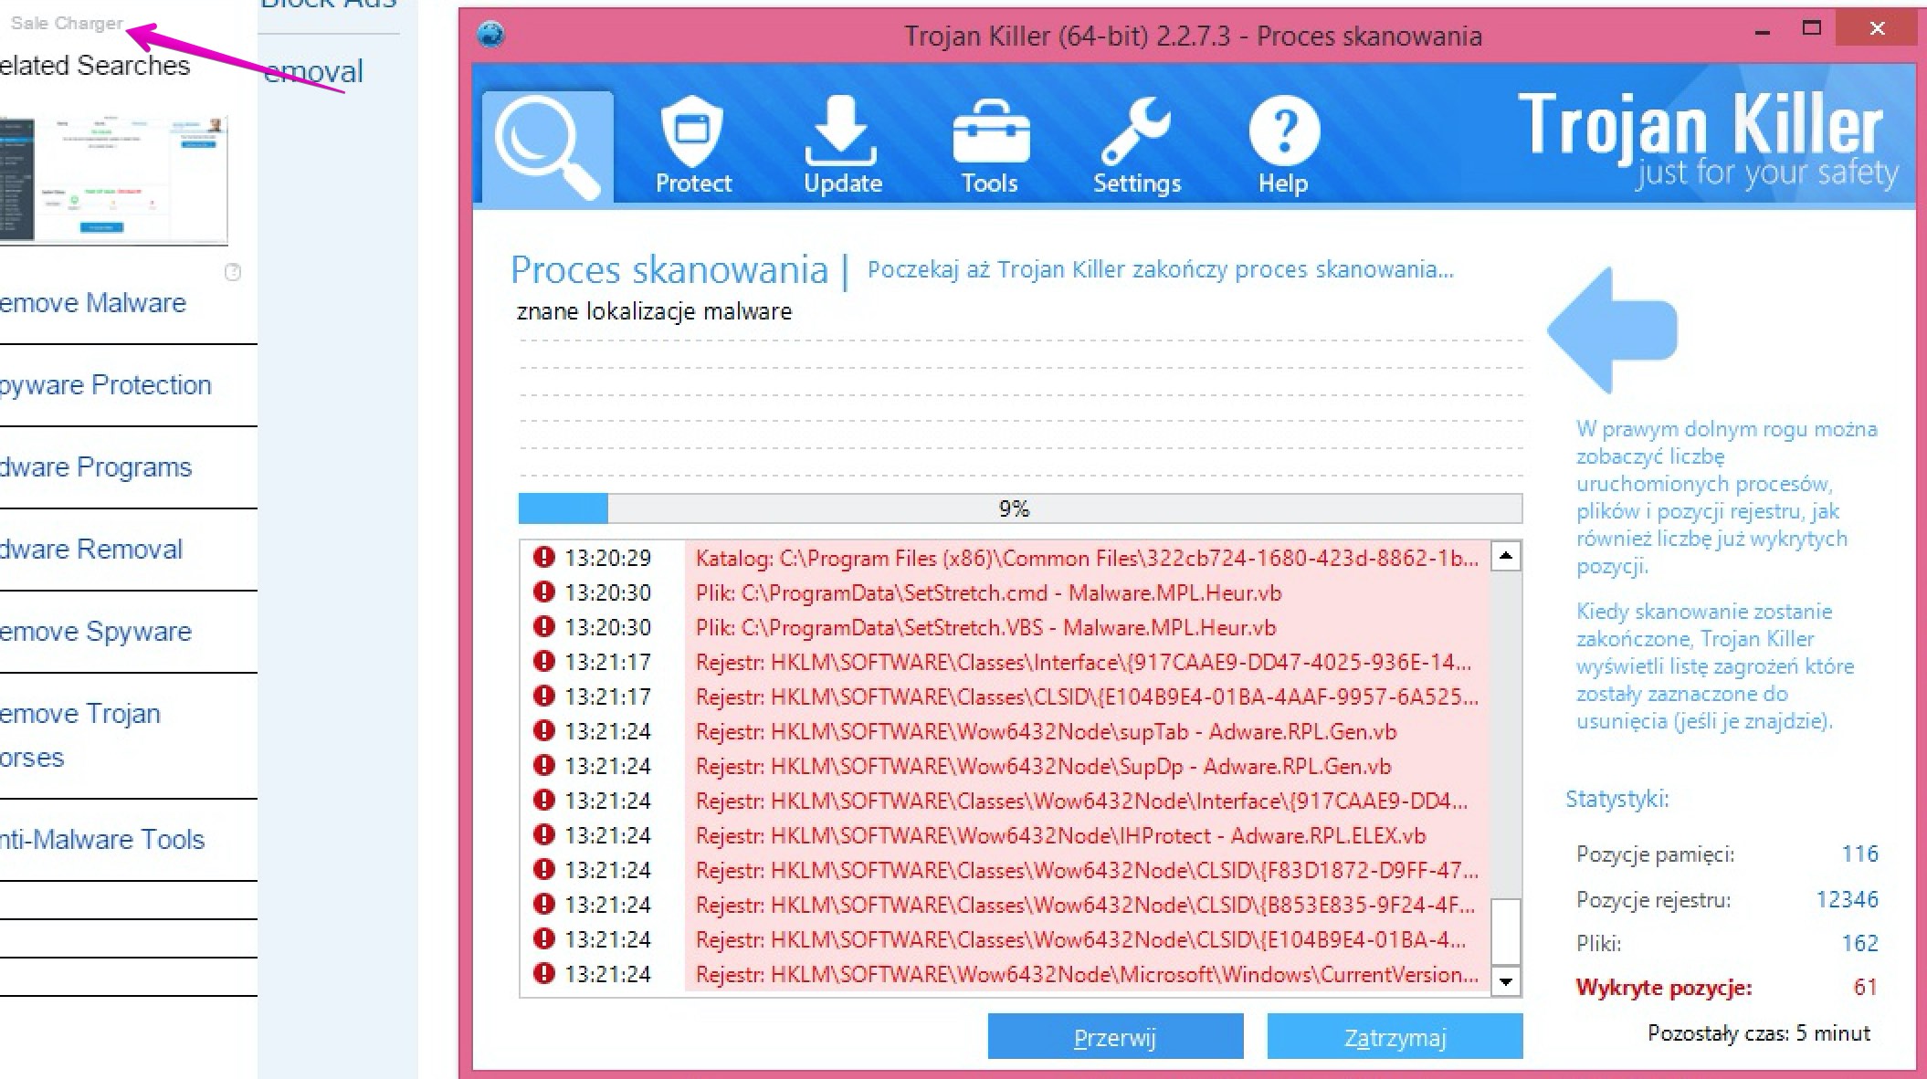The height and width of the screenshot is (1079, 1927).
Task: Click the Przerwij button
Action: point(1114,1037)
